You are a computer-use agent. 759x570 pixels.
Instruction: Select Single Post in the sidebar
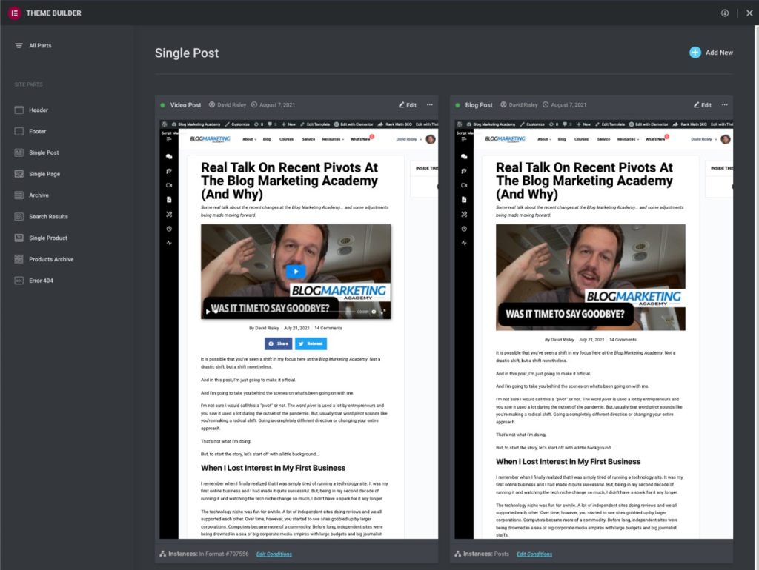coord(44,152)
